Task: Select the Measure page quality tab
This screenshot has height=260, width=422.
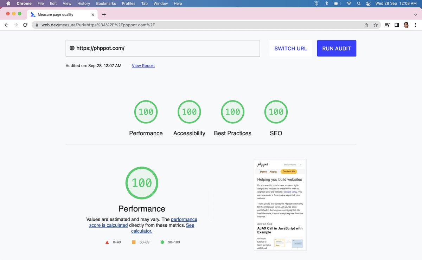Action: click(x=62, y=15)
